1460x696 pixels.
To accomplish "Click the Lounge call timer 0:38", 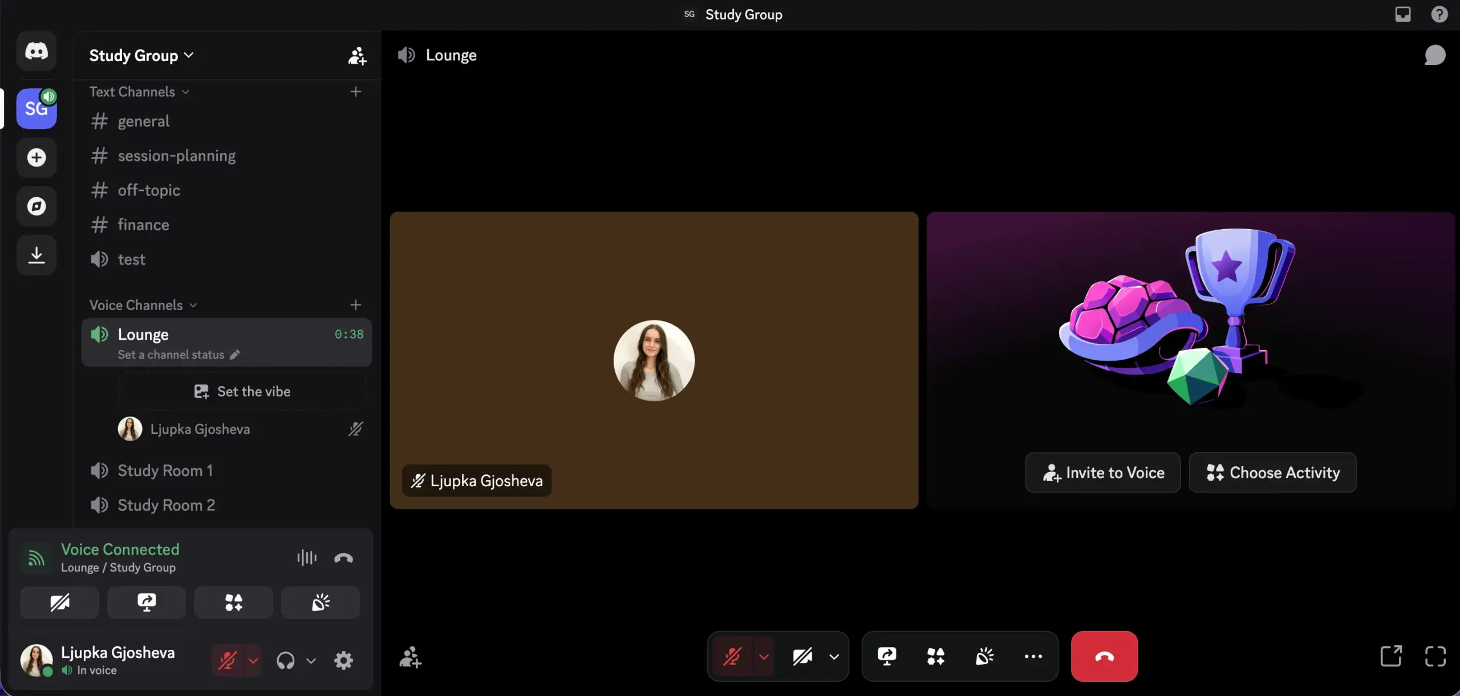I will coord(349,334).
